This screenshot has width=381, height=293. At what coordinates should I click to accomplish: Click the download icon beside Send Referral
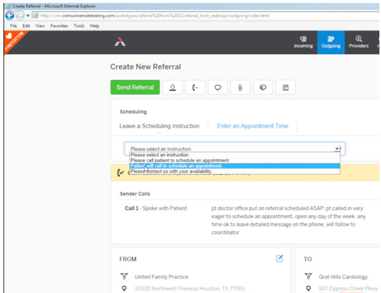(x=171, y=88)
